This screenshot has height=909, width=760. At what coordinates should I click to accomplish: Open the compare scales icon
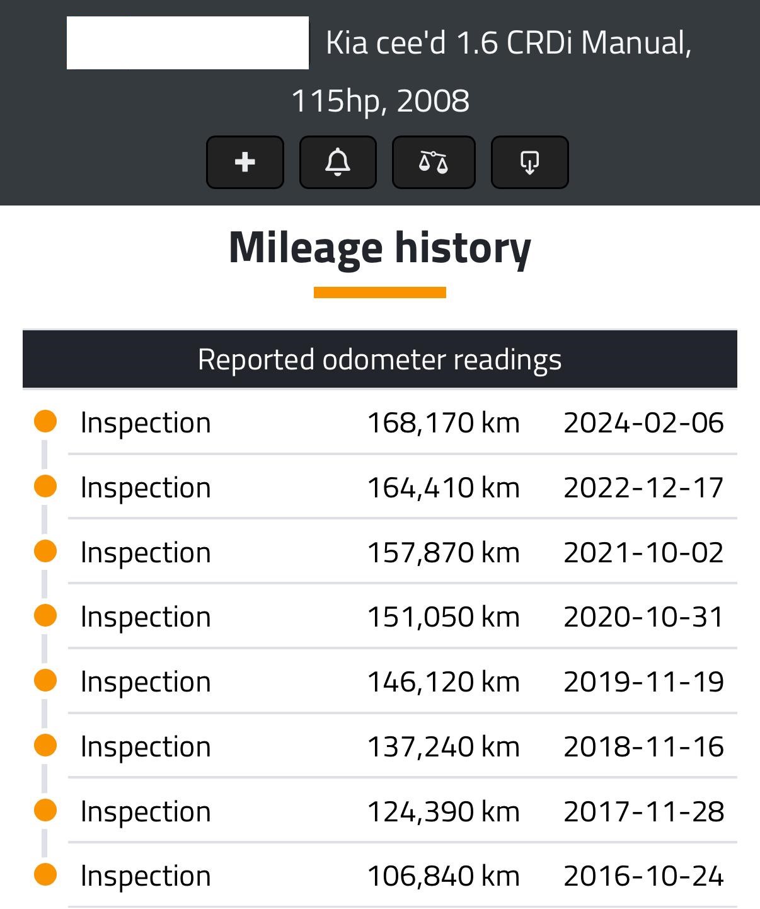click(433, 162)
